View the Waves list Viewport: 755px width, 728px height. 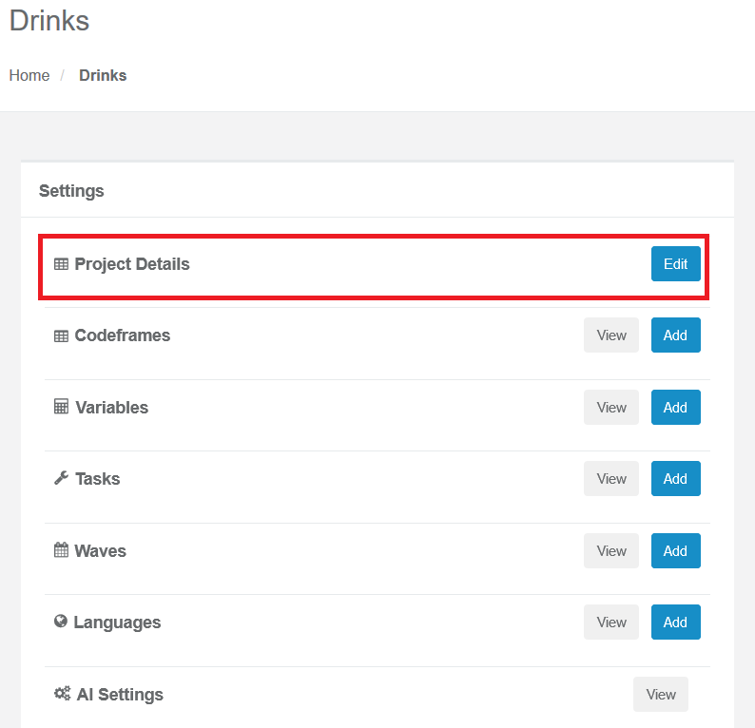(x=611, y=550)
